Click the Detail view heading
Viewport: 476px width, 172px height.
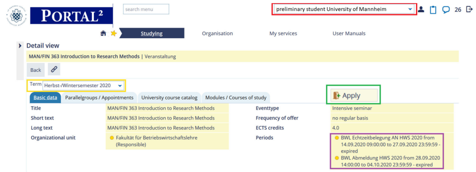43,46
